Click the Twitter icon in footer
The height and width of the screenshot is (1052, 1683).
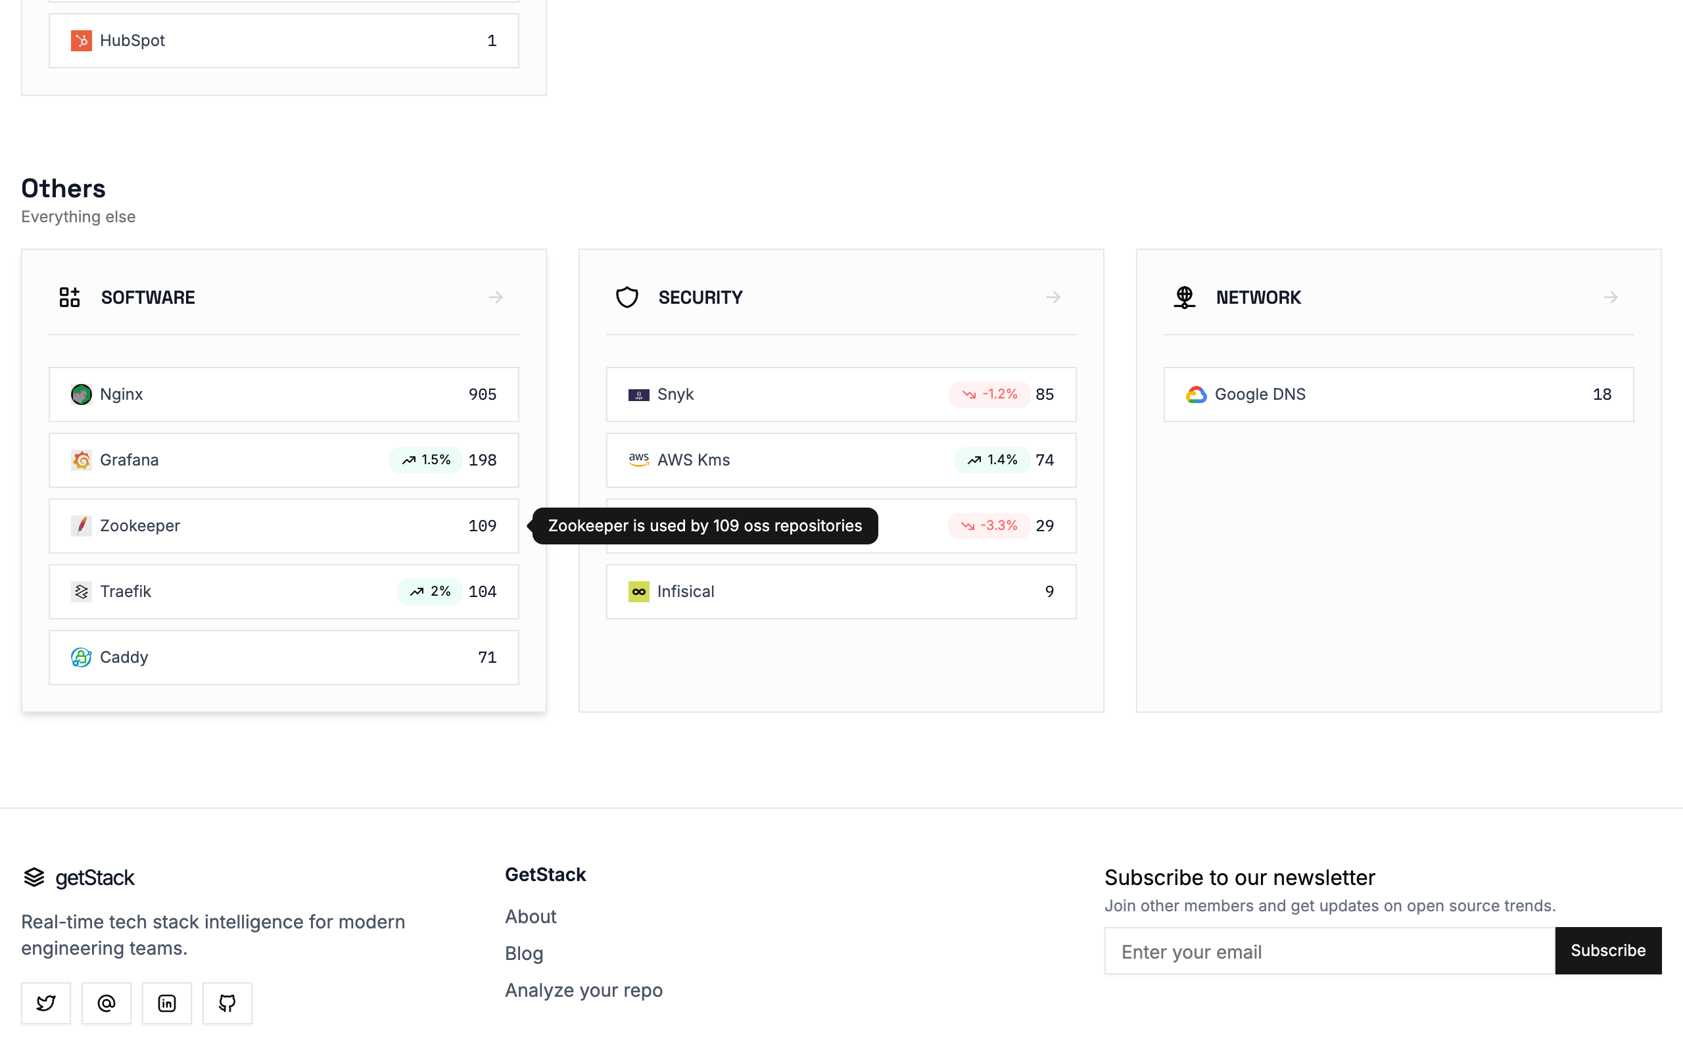pos(46,1003)
